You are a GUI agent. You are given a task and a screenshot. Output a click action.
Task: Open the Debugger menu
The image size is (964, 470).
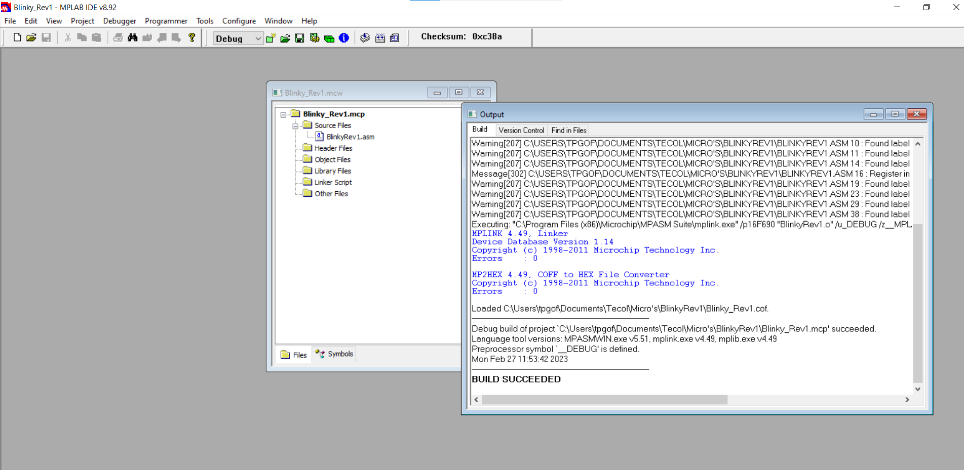pos(120,21)
